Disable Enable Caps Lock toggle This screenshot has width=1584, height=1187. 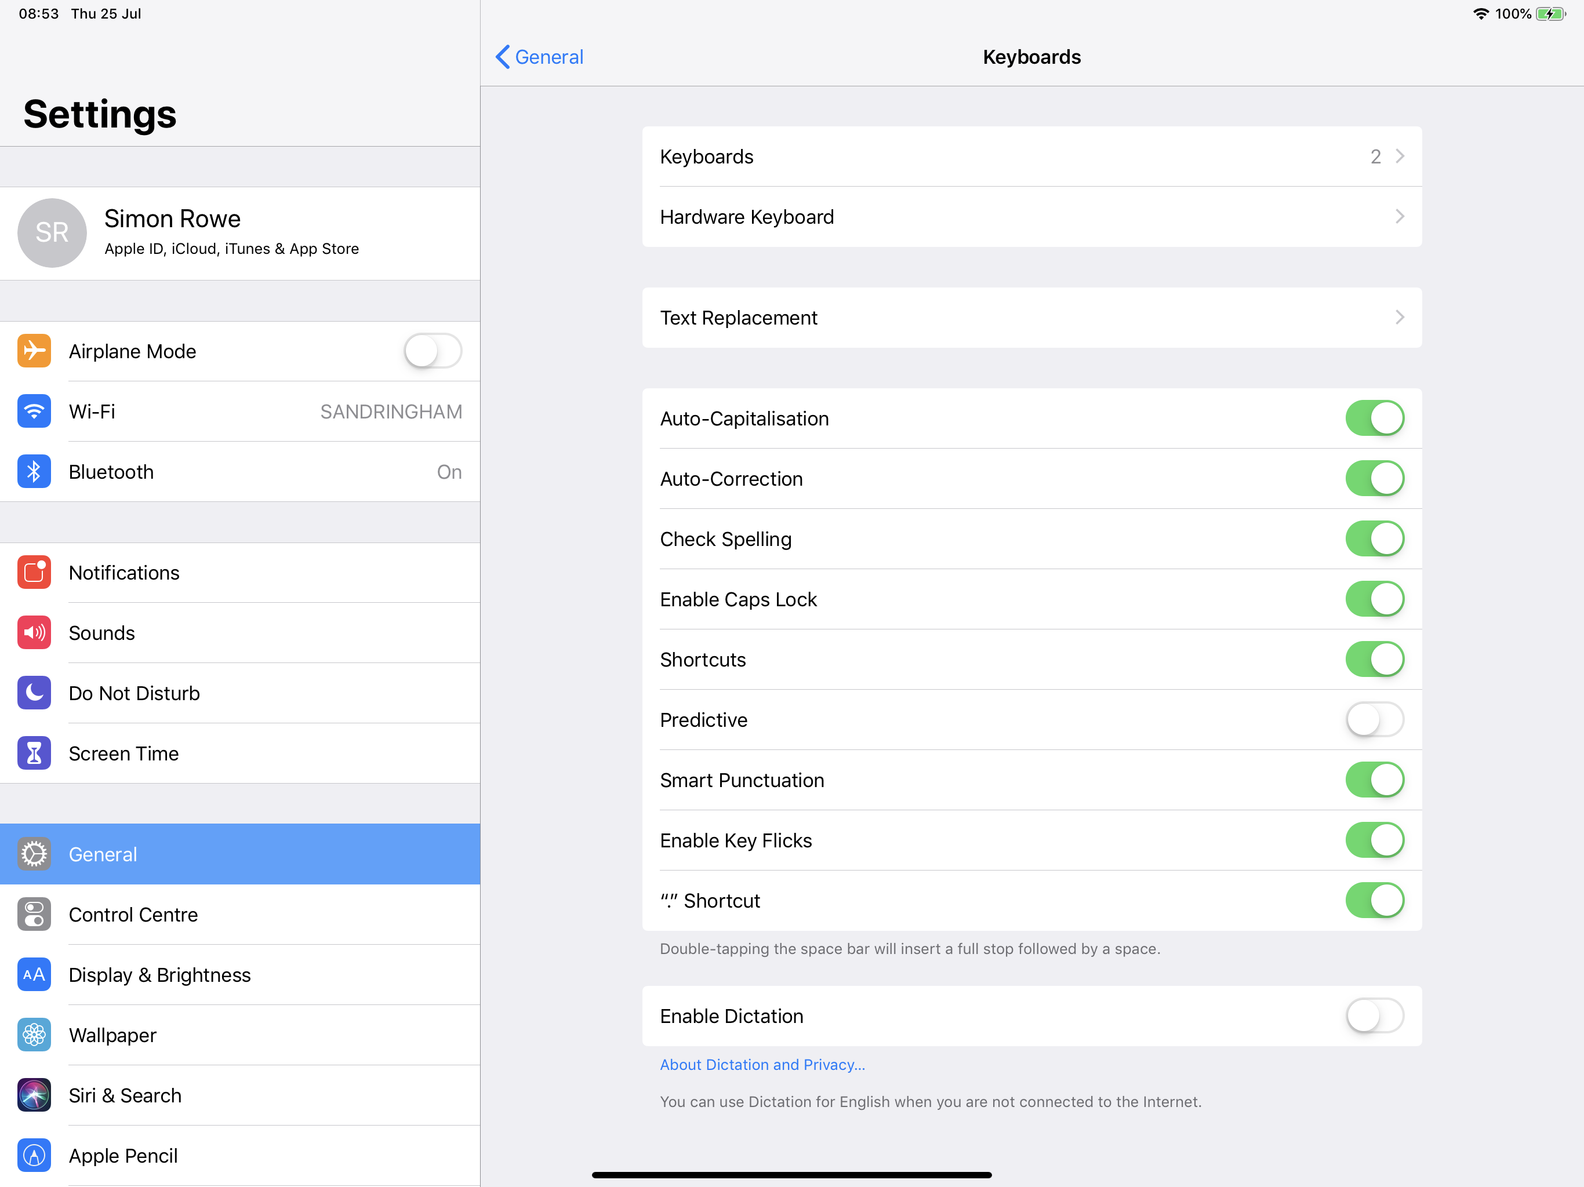[x=1374, y=599]
